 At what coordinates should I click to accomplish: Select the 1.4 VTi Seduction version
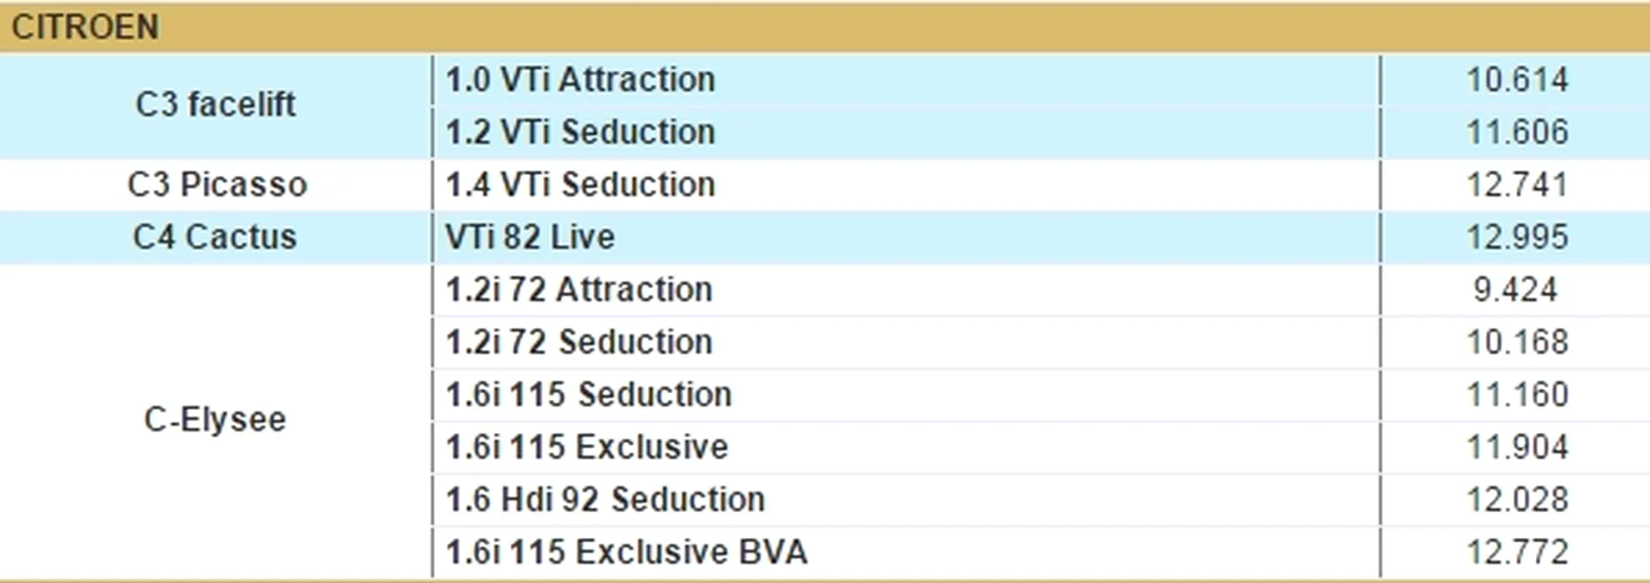(581, 184)
